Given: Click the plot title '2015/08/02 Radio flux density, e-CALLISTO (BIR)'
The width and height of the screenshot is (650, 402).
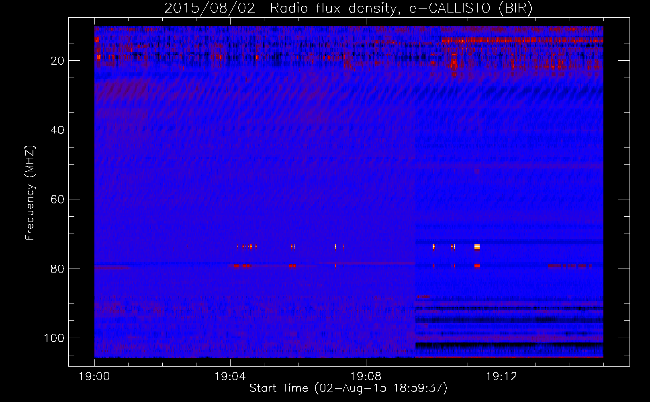Looking at the screenshot, I should [x=348, y=8].
